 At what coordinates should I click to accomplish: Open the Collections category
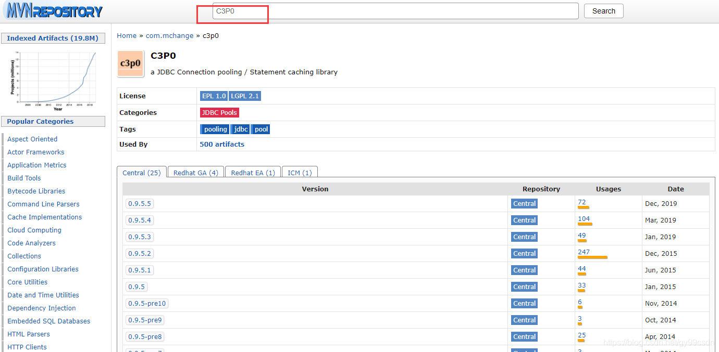24,256
